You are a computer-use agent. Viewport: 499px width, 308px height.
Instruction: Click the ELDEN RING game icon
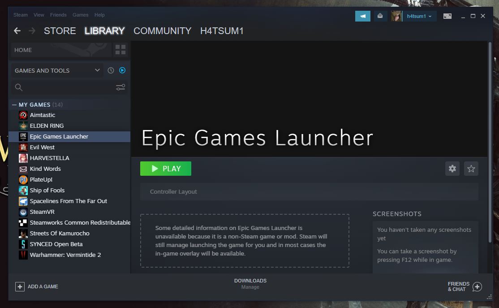tap(23, 126)
